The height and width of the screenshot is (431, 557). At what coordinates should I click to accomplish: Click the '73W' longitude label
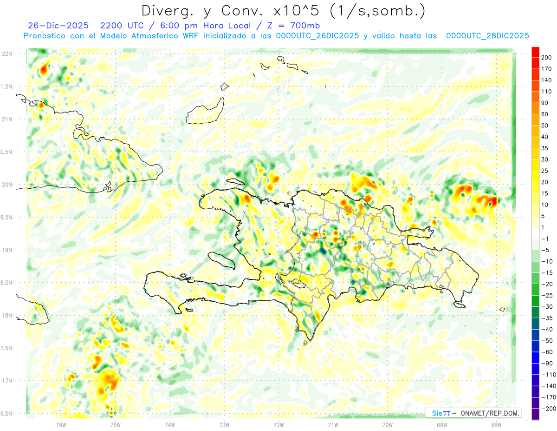click(224, 425)
